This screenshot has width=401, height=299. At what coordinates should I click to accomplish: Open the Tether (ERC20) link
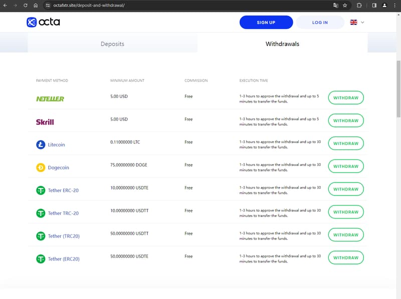point(64,259)
